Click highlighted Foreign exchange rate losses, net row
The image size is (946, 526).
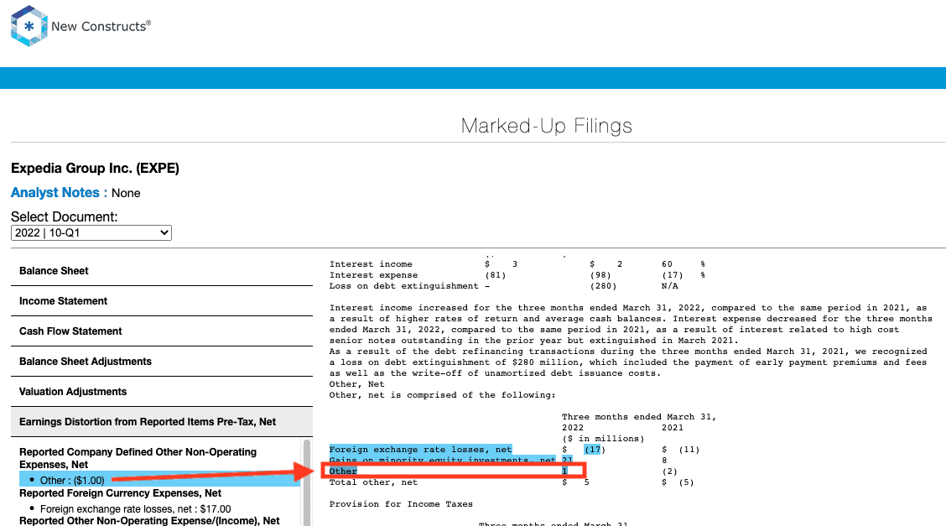tap(420, 450)
